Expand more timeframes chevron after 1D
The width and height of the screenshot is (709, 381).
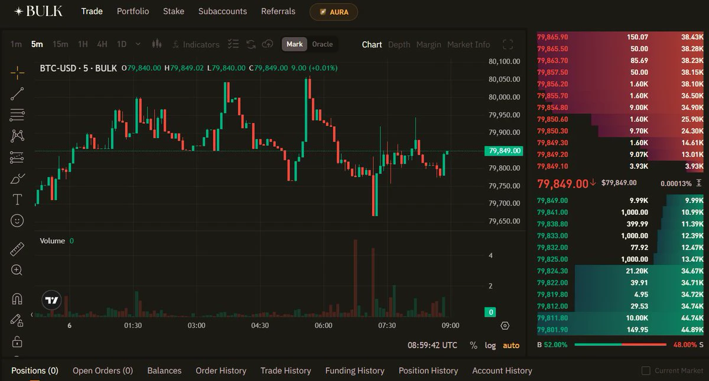[138, 44]
